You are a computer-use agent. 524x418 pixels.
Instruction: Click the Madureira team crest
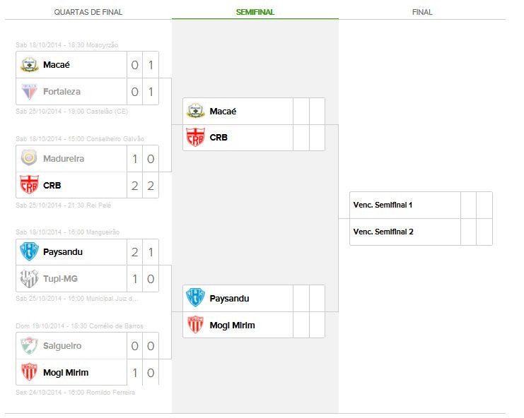(29, 159)
